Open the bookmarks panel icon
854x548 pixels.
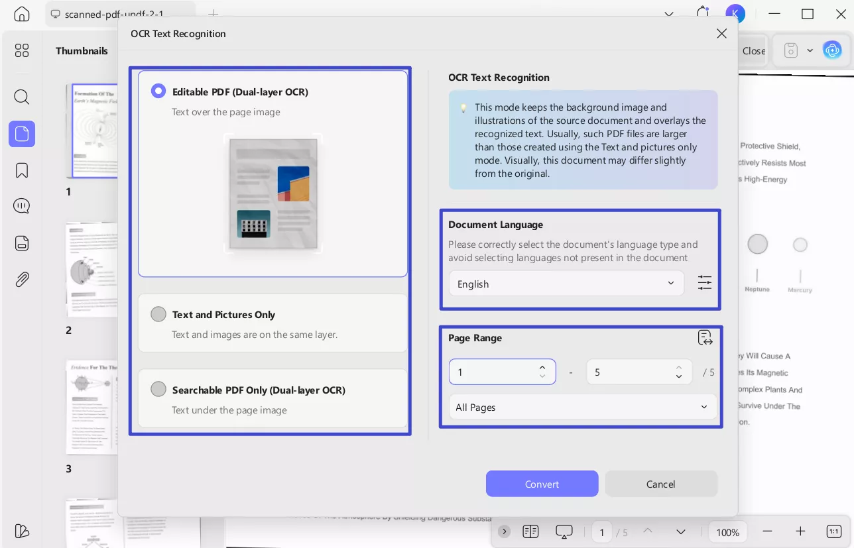[22, 170]
